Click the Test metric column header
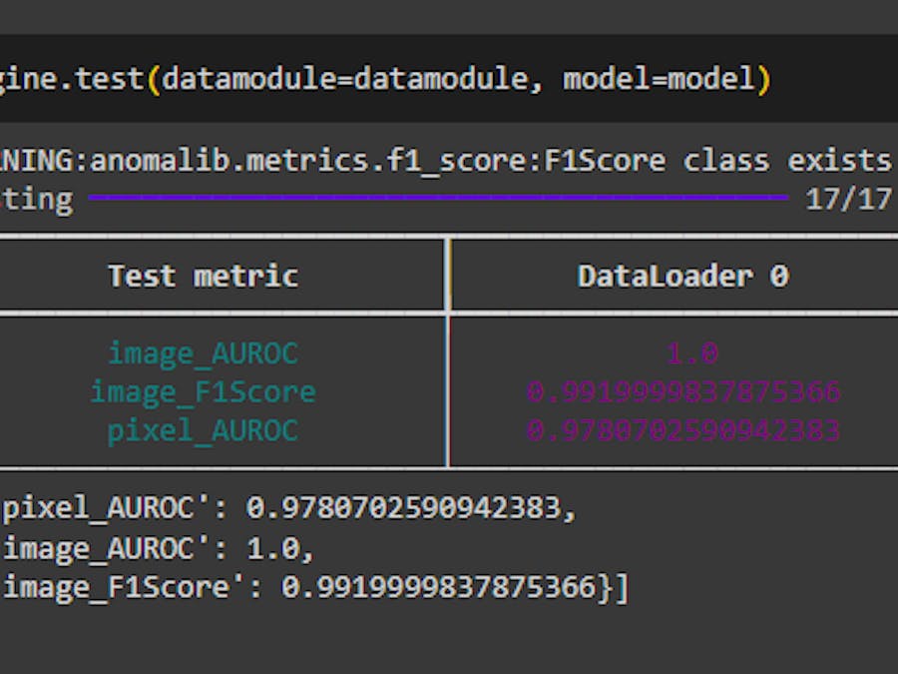This screenshot has height=674, width=898. [203, 276]
